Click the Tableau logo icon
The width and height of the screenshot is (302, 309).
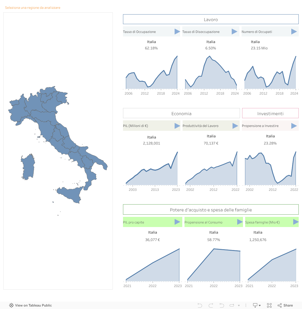(11, 305)
